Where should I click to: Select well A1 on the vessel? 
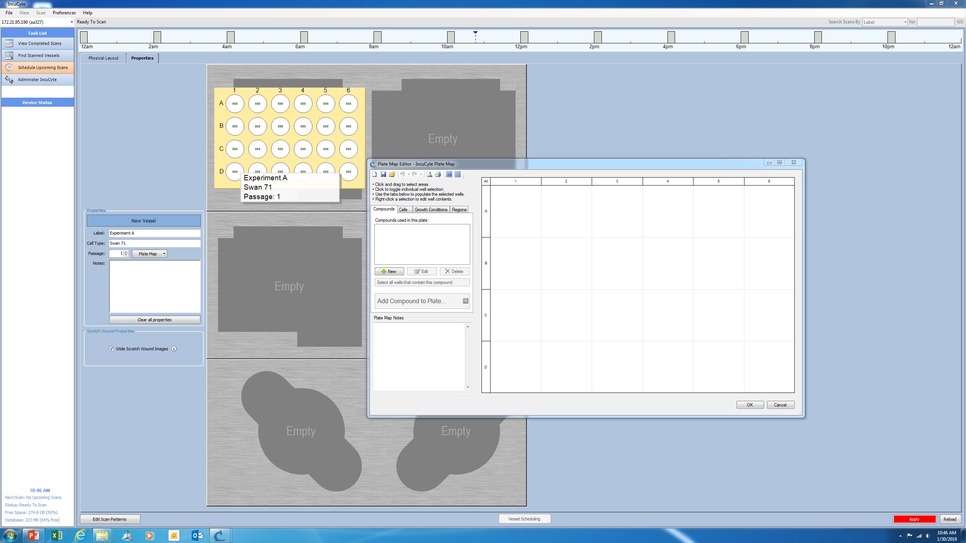[x=235, y=104]
